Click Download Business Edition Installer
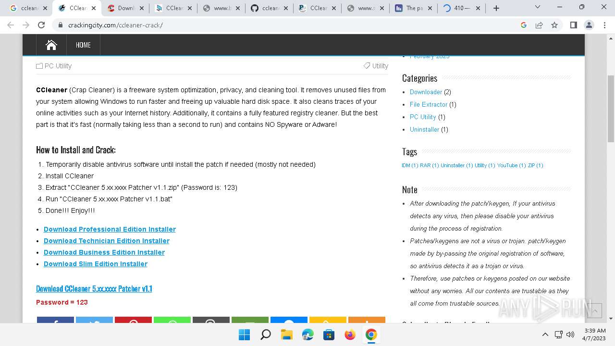Image resolution: width=615 pixels, height=346 pixels. tap(104, 252)
